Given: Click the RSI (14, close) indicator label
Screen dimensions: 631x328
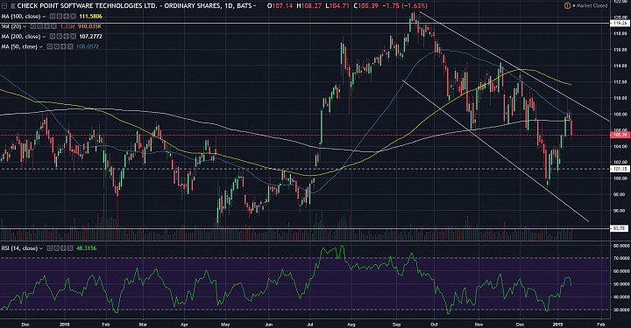Looking at the screenshot, I should click(19, 248).
